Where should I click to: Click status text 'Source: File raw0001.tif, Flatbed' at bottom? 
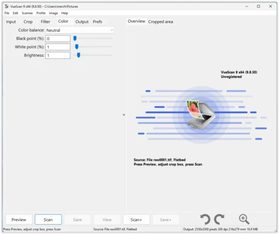tap(115, 229)
